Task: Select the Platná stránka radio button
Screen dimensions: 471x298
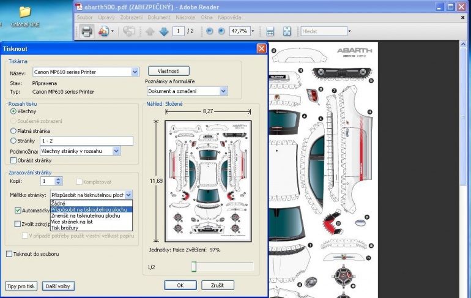Action: pos(13,131)
